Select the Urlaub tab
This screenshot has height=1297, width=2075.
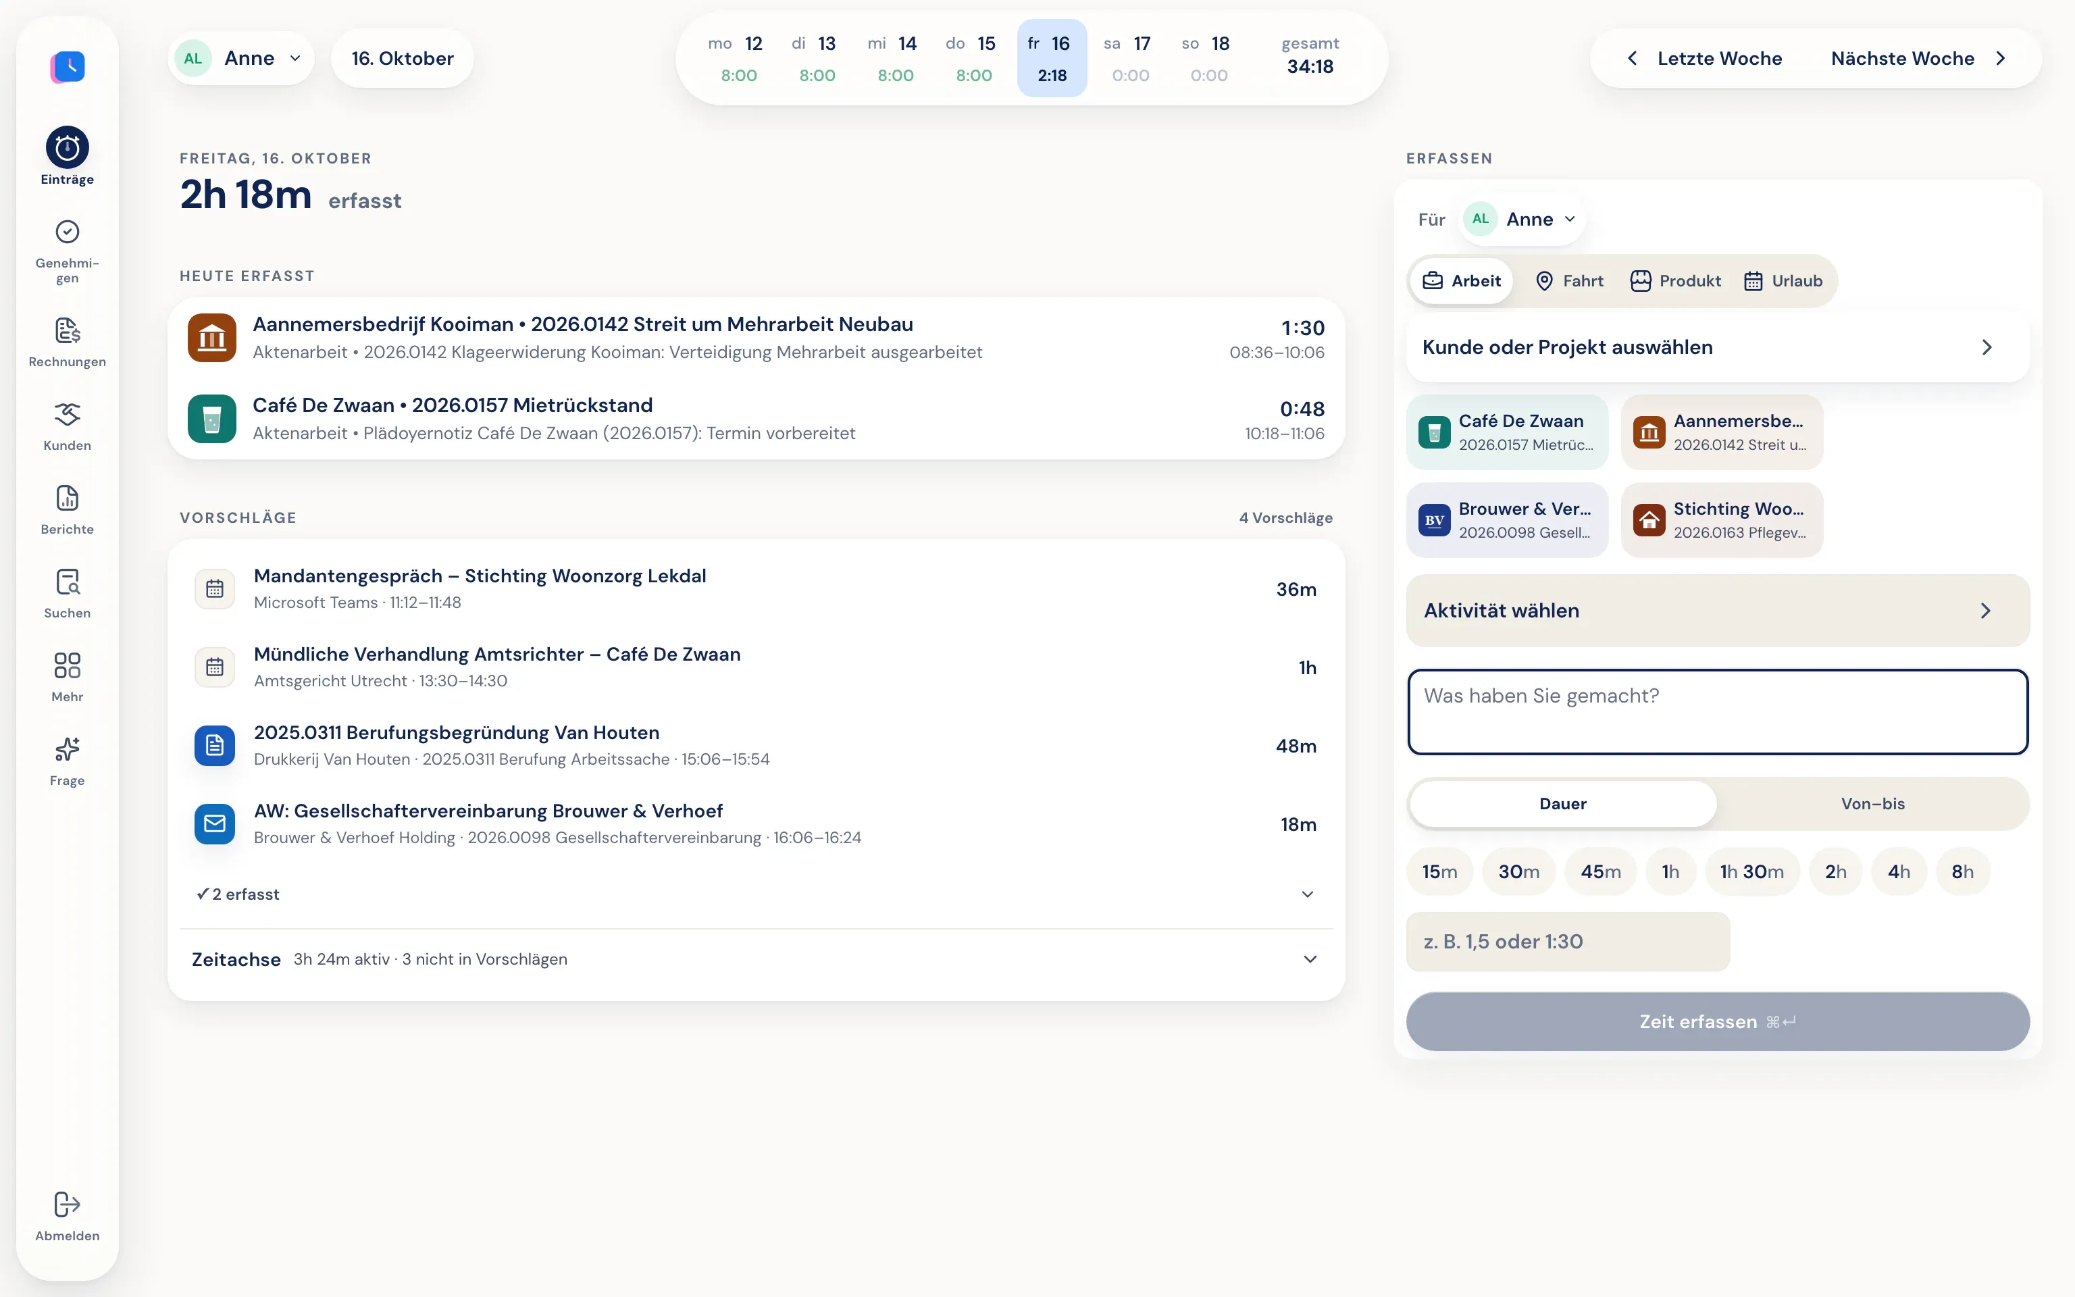pyautogui.click(x=1783, y=280)
